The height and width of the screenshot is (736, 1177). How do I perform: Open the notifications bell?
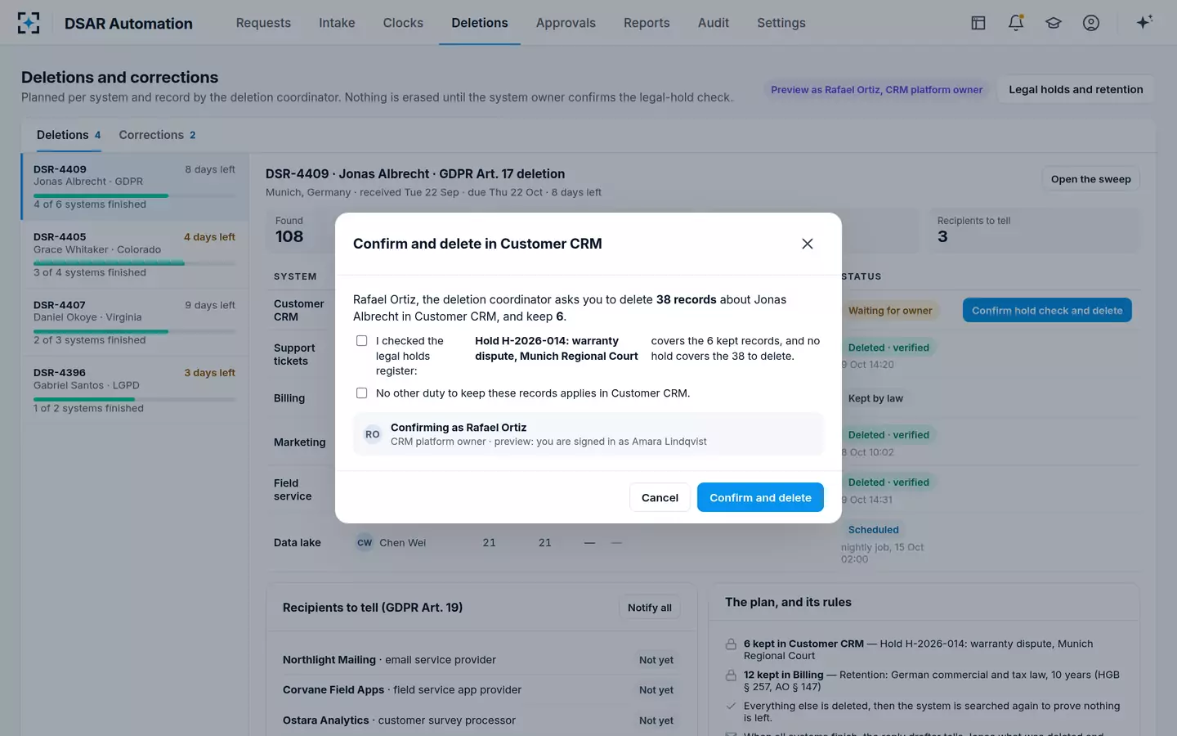tap(1016, 23)
